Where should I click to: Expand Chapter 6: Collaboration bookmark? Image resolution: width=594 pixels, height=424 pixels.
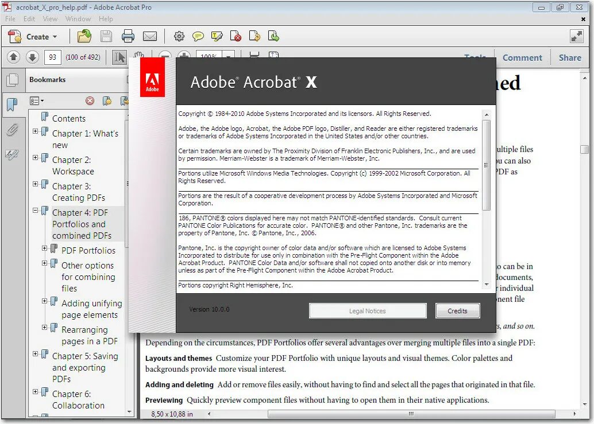click(35, 392)
